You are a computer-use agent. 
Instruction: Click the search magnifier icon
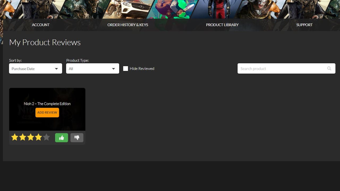tap(329, 68)
